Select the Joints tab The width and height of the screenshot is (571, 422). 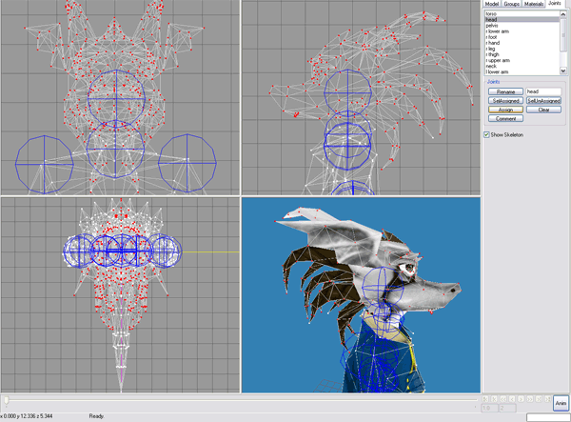point(555,3)
